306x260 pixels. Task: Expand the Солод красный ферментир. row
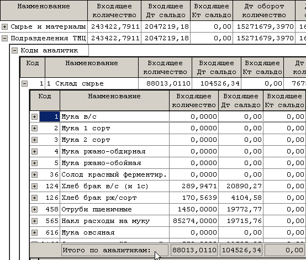(34, 175)
